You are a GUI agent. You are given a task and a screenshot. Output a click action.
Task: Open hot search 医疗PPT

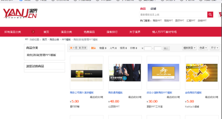(180, 21)
